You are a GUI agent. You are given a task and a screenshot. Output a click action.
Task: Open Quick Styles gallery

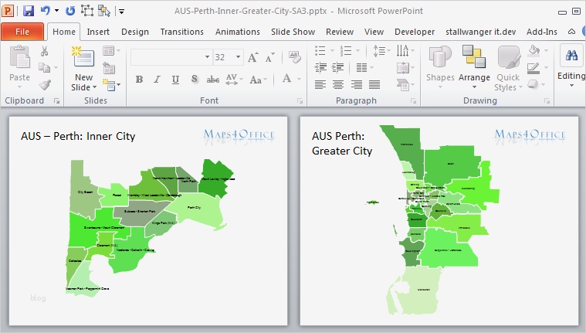click(x=508, y=69)
